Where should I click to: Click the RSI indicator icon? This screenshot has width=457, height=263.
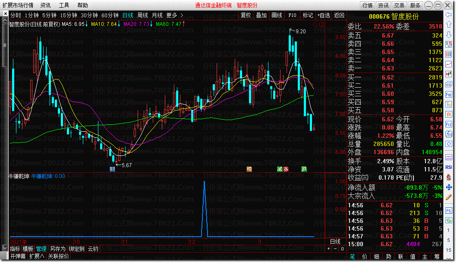(x=448, y=167)
